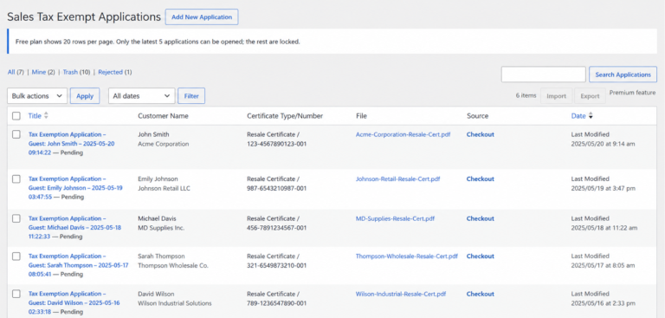
Task: Open the Bulk actions dropdown
Action: point(37,96)
